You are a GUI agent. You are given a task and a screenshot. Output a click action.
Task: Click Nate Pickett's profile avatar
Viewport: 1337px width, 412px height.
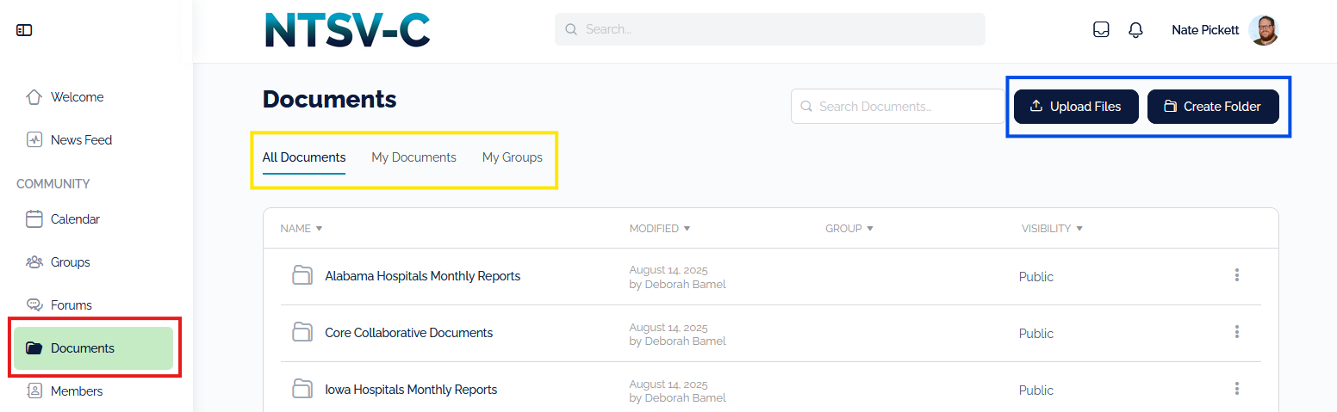coord(1263,30)
